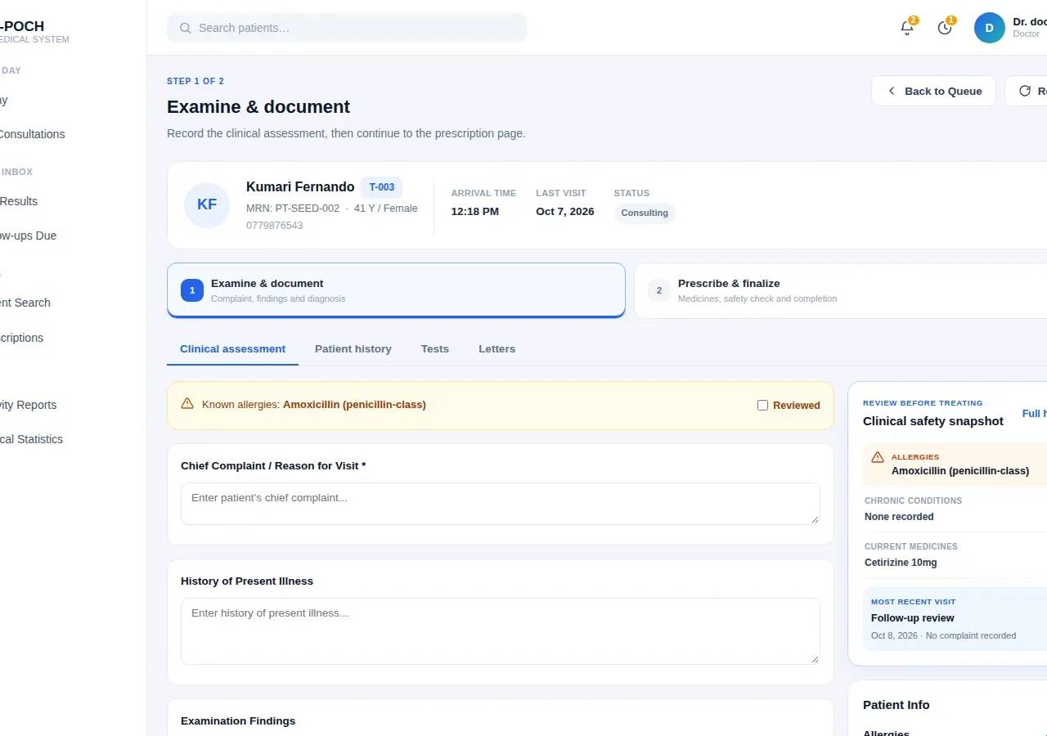The image size is (1047, 736).
Task: Select the patient name "Kumari Fernando"
Action: [x=300, y=187]
